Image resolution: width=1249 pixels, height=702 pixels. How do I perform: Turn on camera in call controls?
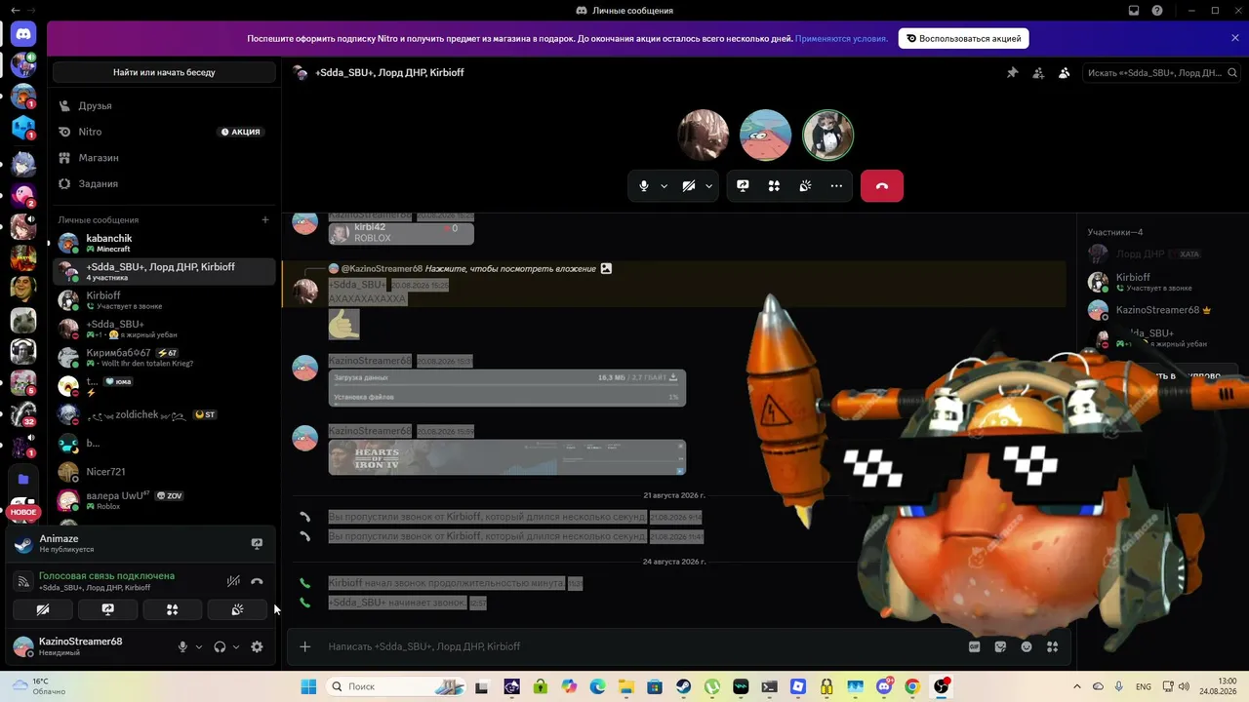pos(689,186)
